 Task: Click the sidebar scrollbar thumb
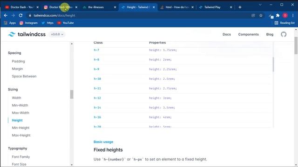(x=72, y=94)
